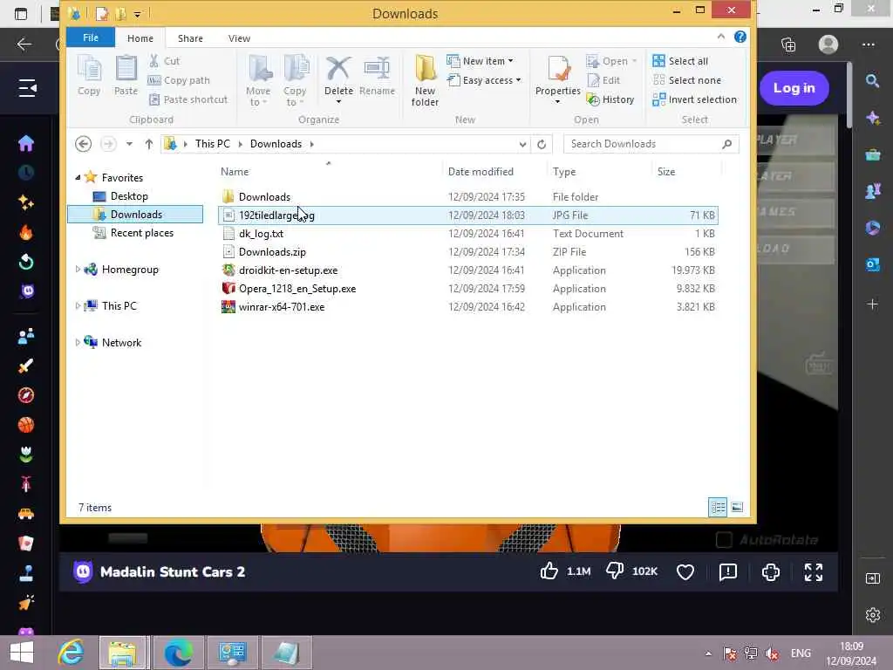
Task: Click Select none in ribbon
Action: tap(687, 80)
